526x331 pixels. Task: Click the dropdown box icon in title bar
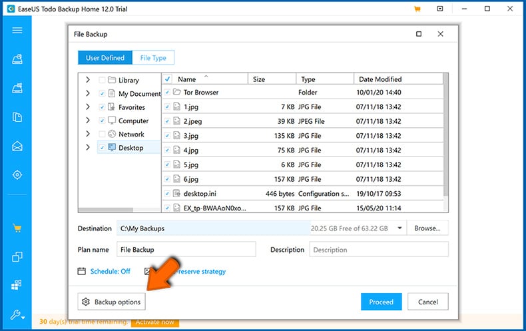click(x=440, y=9)
